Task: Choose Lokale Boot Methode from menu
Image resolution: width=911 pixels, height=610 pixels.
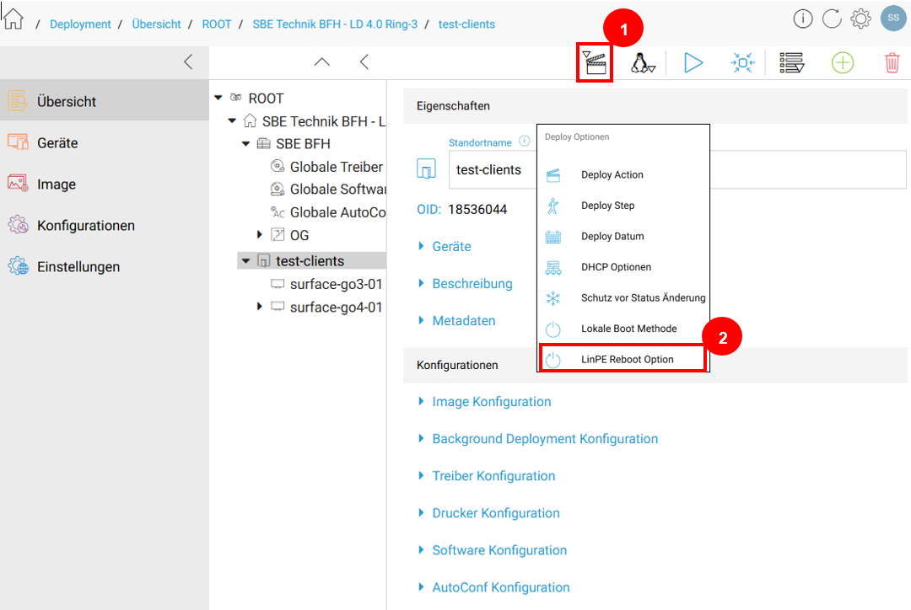Action: tap(623, 329)
